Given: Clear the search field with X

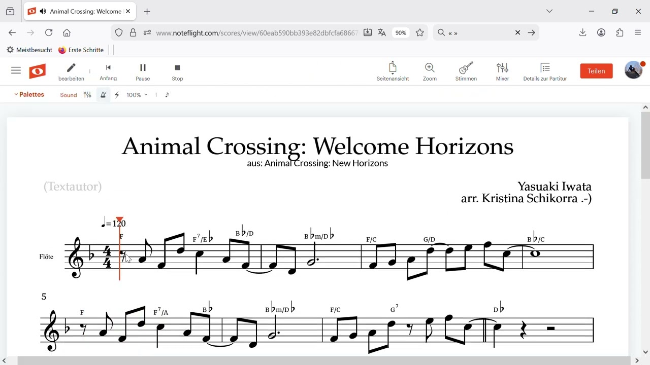Looking at the screenshot, I should [517, 32].
